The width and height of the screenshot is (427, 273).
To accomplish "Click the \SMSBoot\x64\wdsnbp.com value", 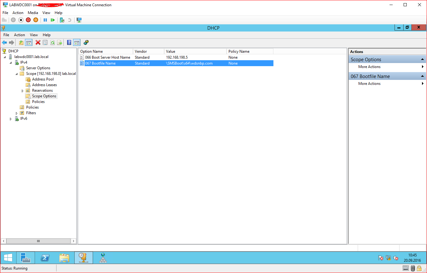I will pos(189,63).
